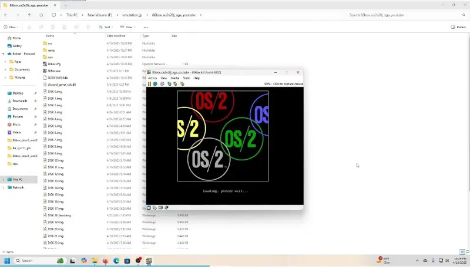Viewport: 470px width, 269px height.
Task: Open pinned Music folder
Action: pyautogui.click(x=16, y=125)
